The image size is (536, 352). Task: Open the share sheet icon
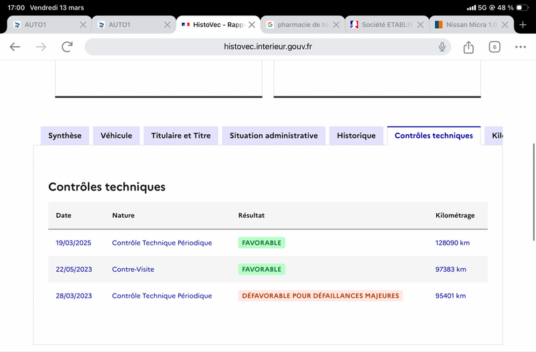[x=468, y=47]
